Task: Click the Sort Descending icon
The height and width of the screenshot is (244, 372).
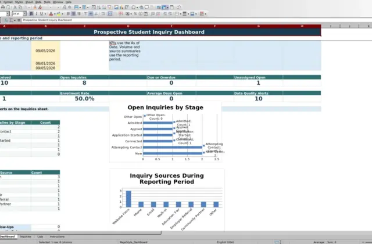Action: tap(104, 8)
